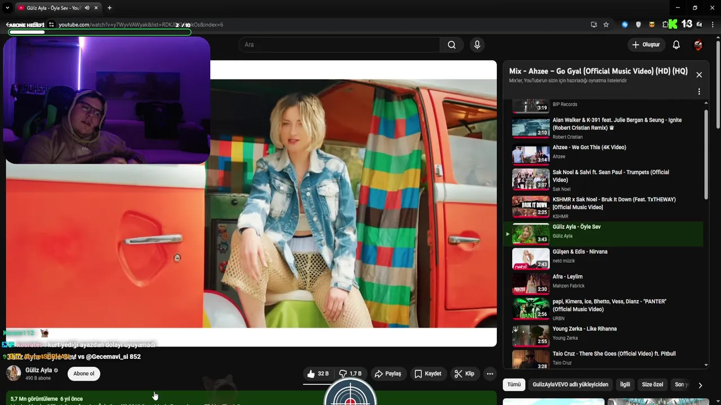Select the Size özel chip

(652, 385)
